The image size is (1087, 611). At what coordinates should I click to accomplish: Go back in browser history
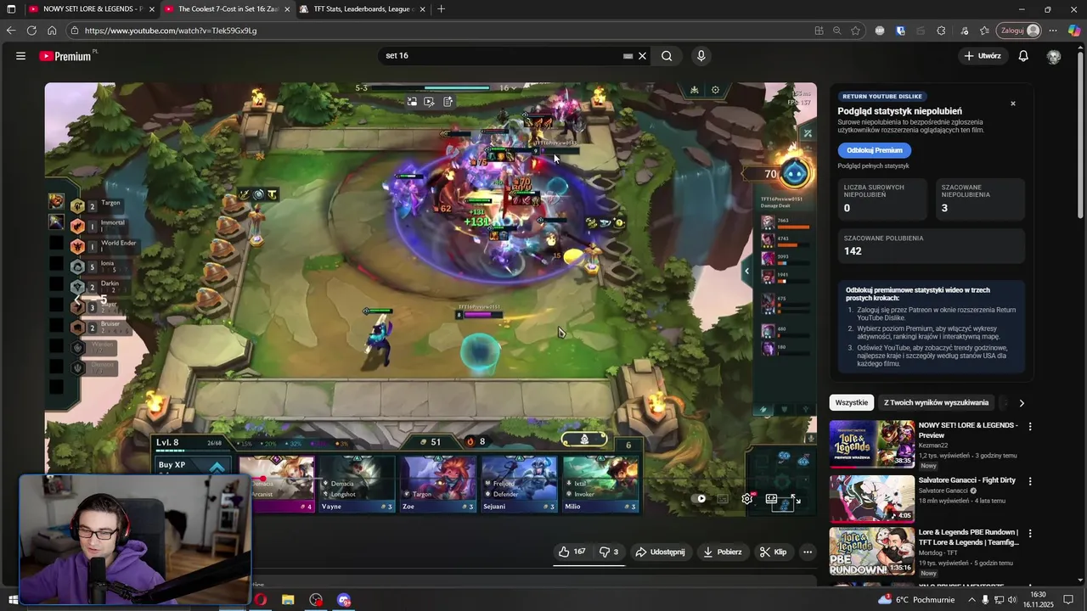[11, 31]
